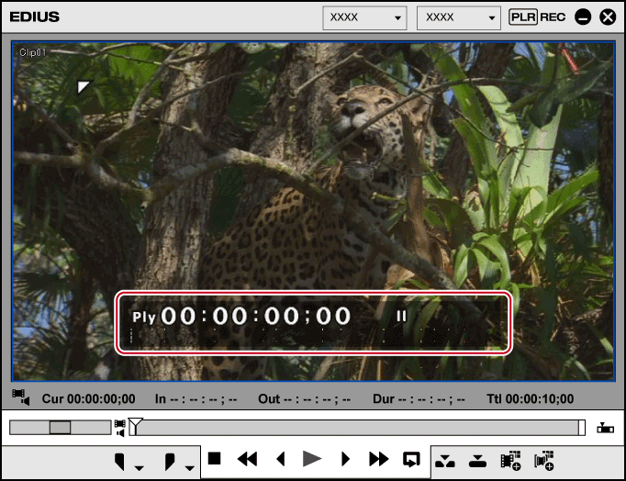The image size is (626, 481).
Task: Click Insert to Timeline icon
Action: pos(443,460)
